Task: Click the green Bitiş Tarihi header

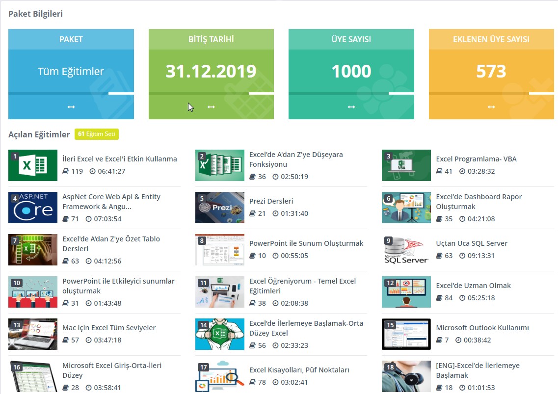Action: click(211, 39)
